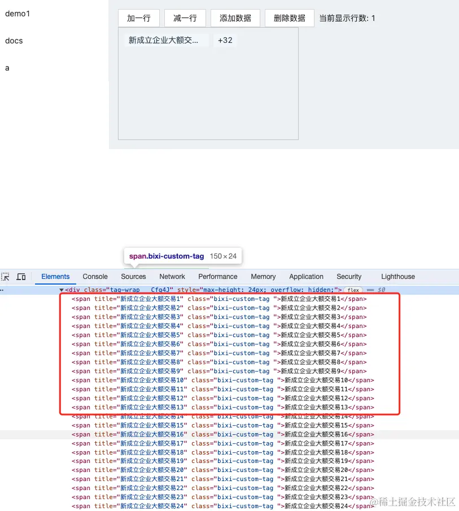Screen dimensions: 459x511
Task: Select the span row 新成立企业大额交易13
Action: coord(223,407)
